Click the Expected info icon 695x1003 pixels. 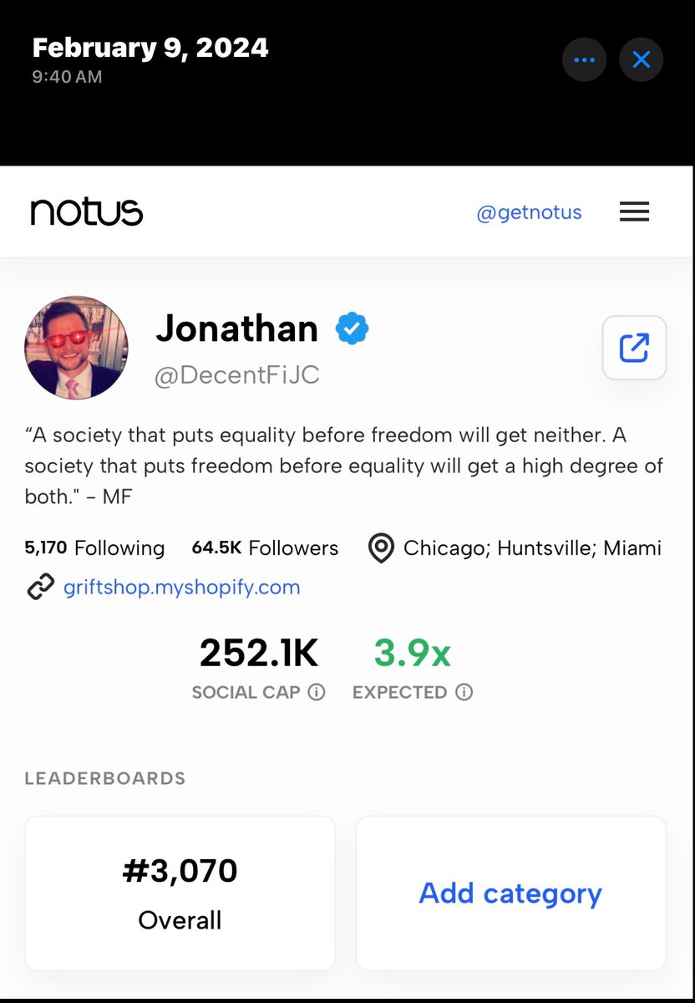(x=464, y=692)
